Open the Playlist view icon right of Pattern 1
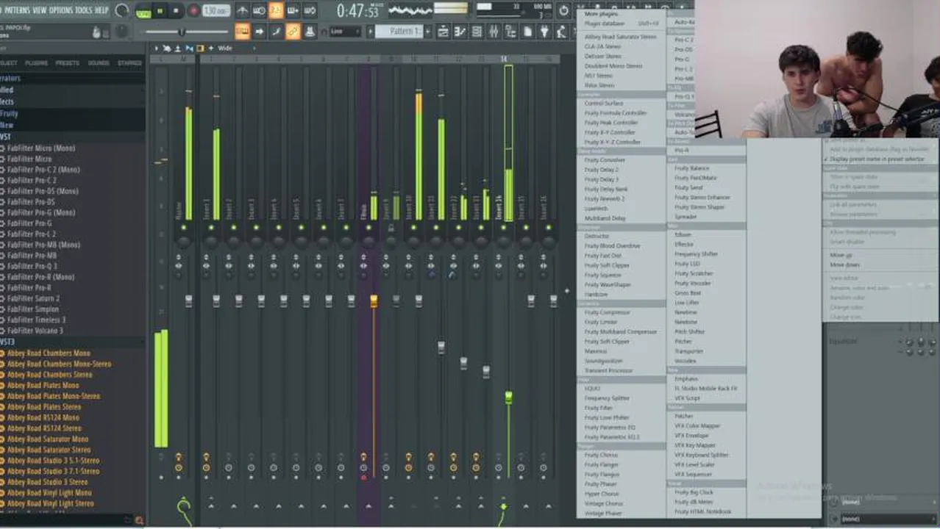This screenshot has width=940, height=529. click(x=443, y=32)
